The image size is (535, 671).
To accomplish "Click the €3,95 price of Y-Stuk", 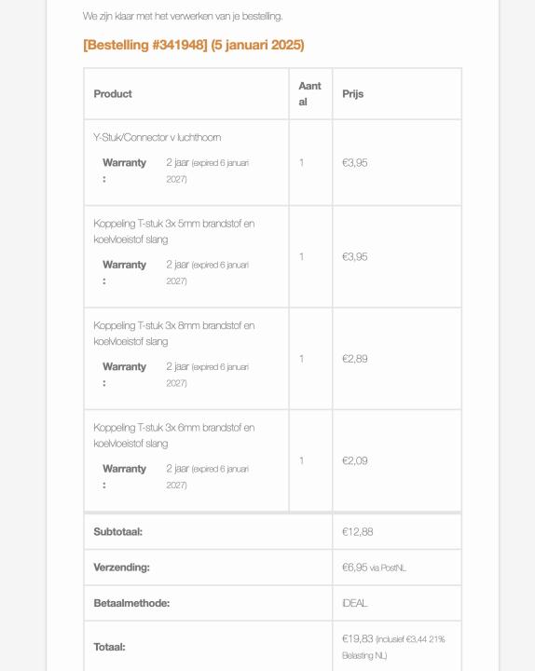I will click(354, 162).
